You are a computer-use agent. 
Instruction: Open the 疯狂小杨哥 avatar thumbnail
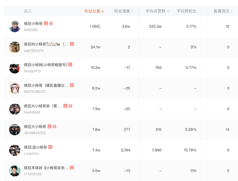15,26
